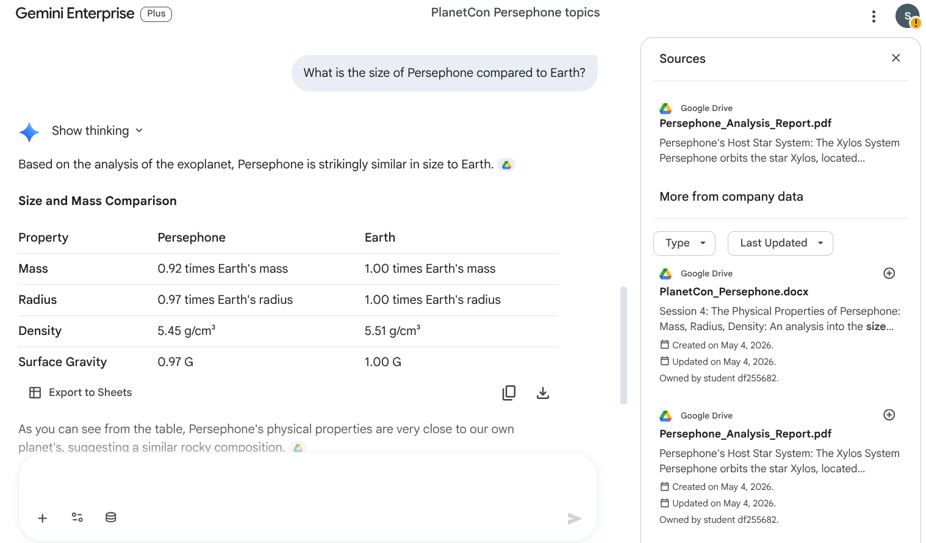Screen dimensions: 926x543
Task: Select the Density row label
Action: click(x=40, y=331)
